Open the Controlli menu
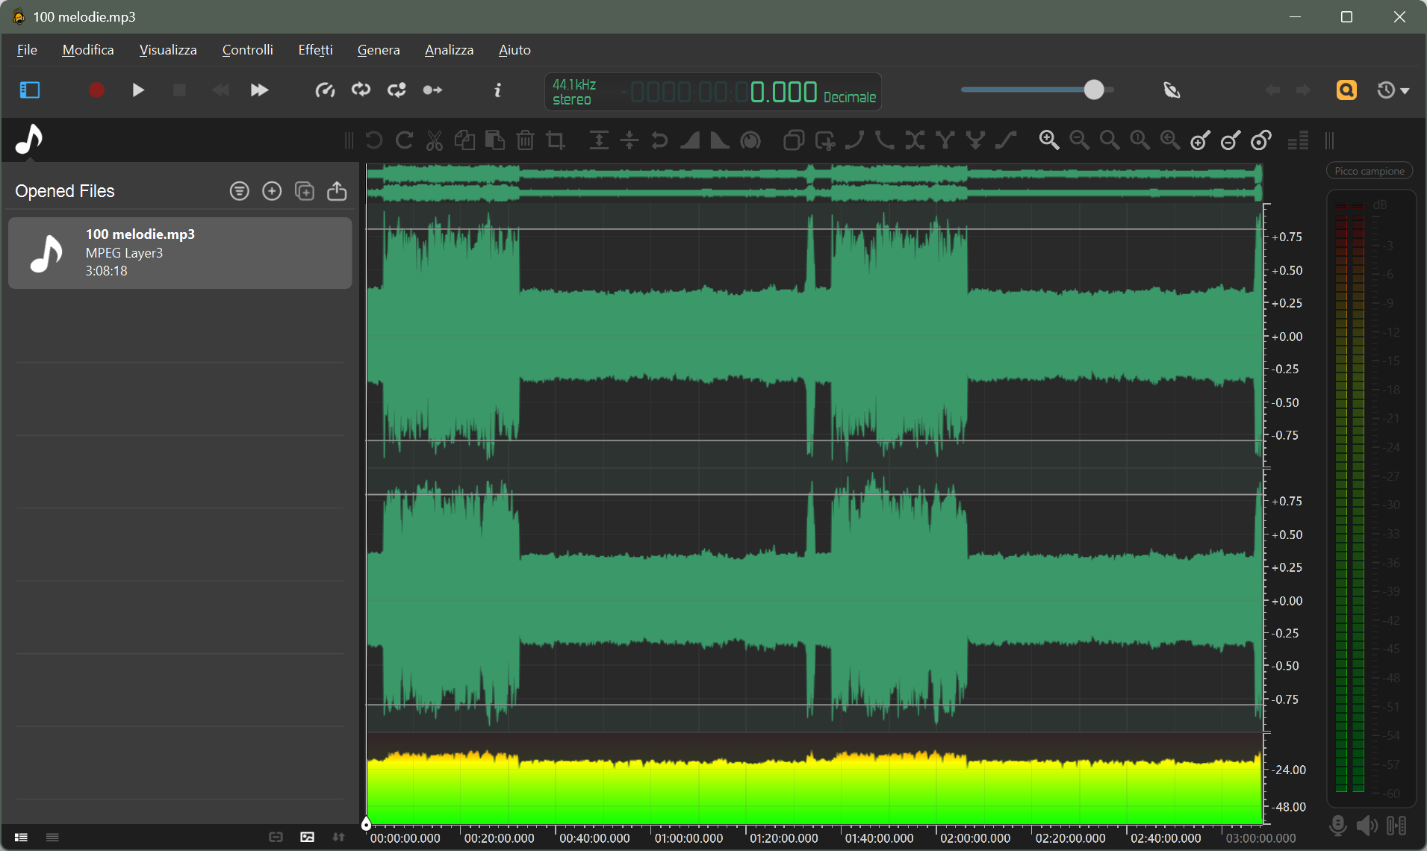Image resolution: width=1427 pixels, height=851 pixels. pyautogui.click(x=248, y=50)
